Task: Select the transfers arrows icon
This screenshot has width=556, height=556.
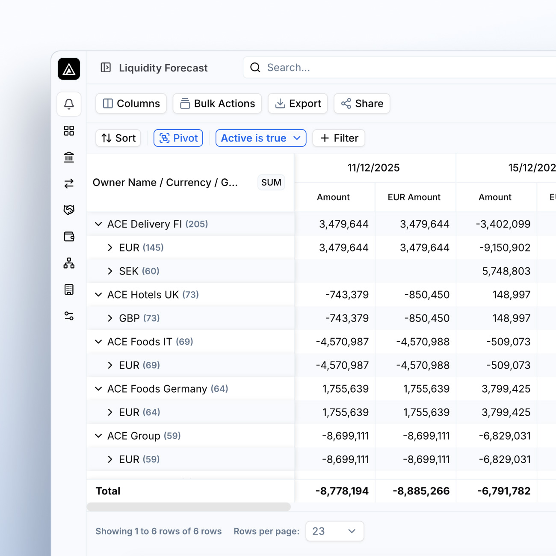Action: coord(69,183)
